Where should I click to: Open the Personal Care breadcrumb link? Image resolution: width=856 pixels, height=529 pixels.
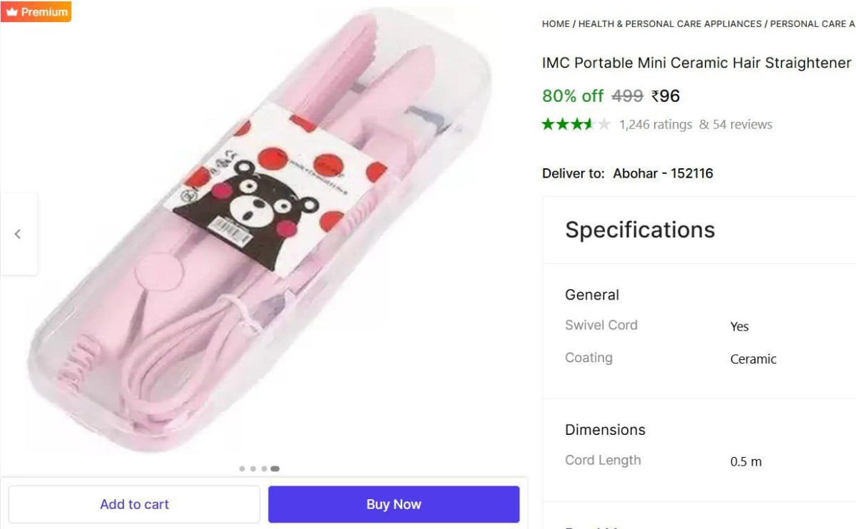pyautogui.click(x=812, y=24)
